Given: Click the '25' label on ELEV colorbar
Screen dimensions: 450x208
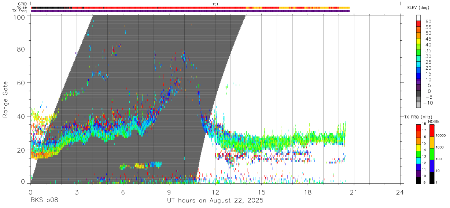Looking at the screenshot, I should pyautogui.click(x=428, y=62).
